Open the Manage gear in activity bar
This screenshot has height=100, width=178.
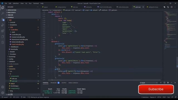(x=3, y=93)
